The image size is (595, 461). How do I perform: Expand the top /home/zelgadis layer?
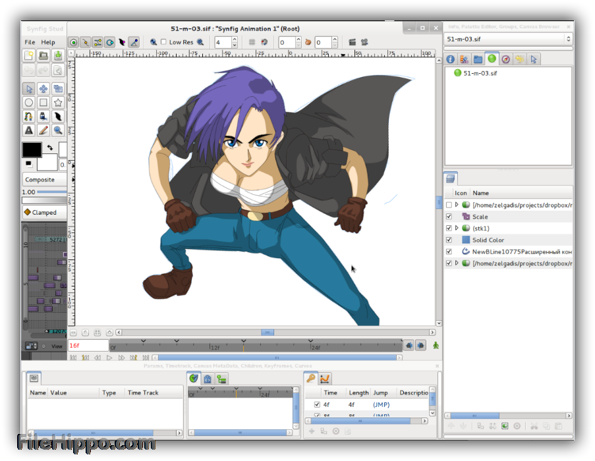[x=457, y=205]
